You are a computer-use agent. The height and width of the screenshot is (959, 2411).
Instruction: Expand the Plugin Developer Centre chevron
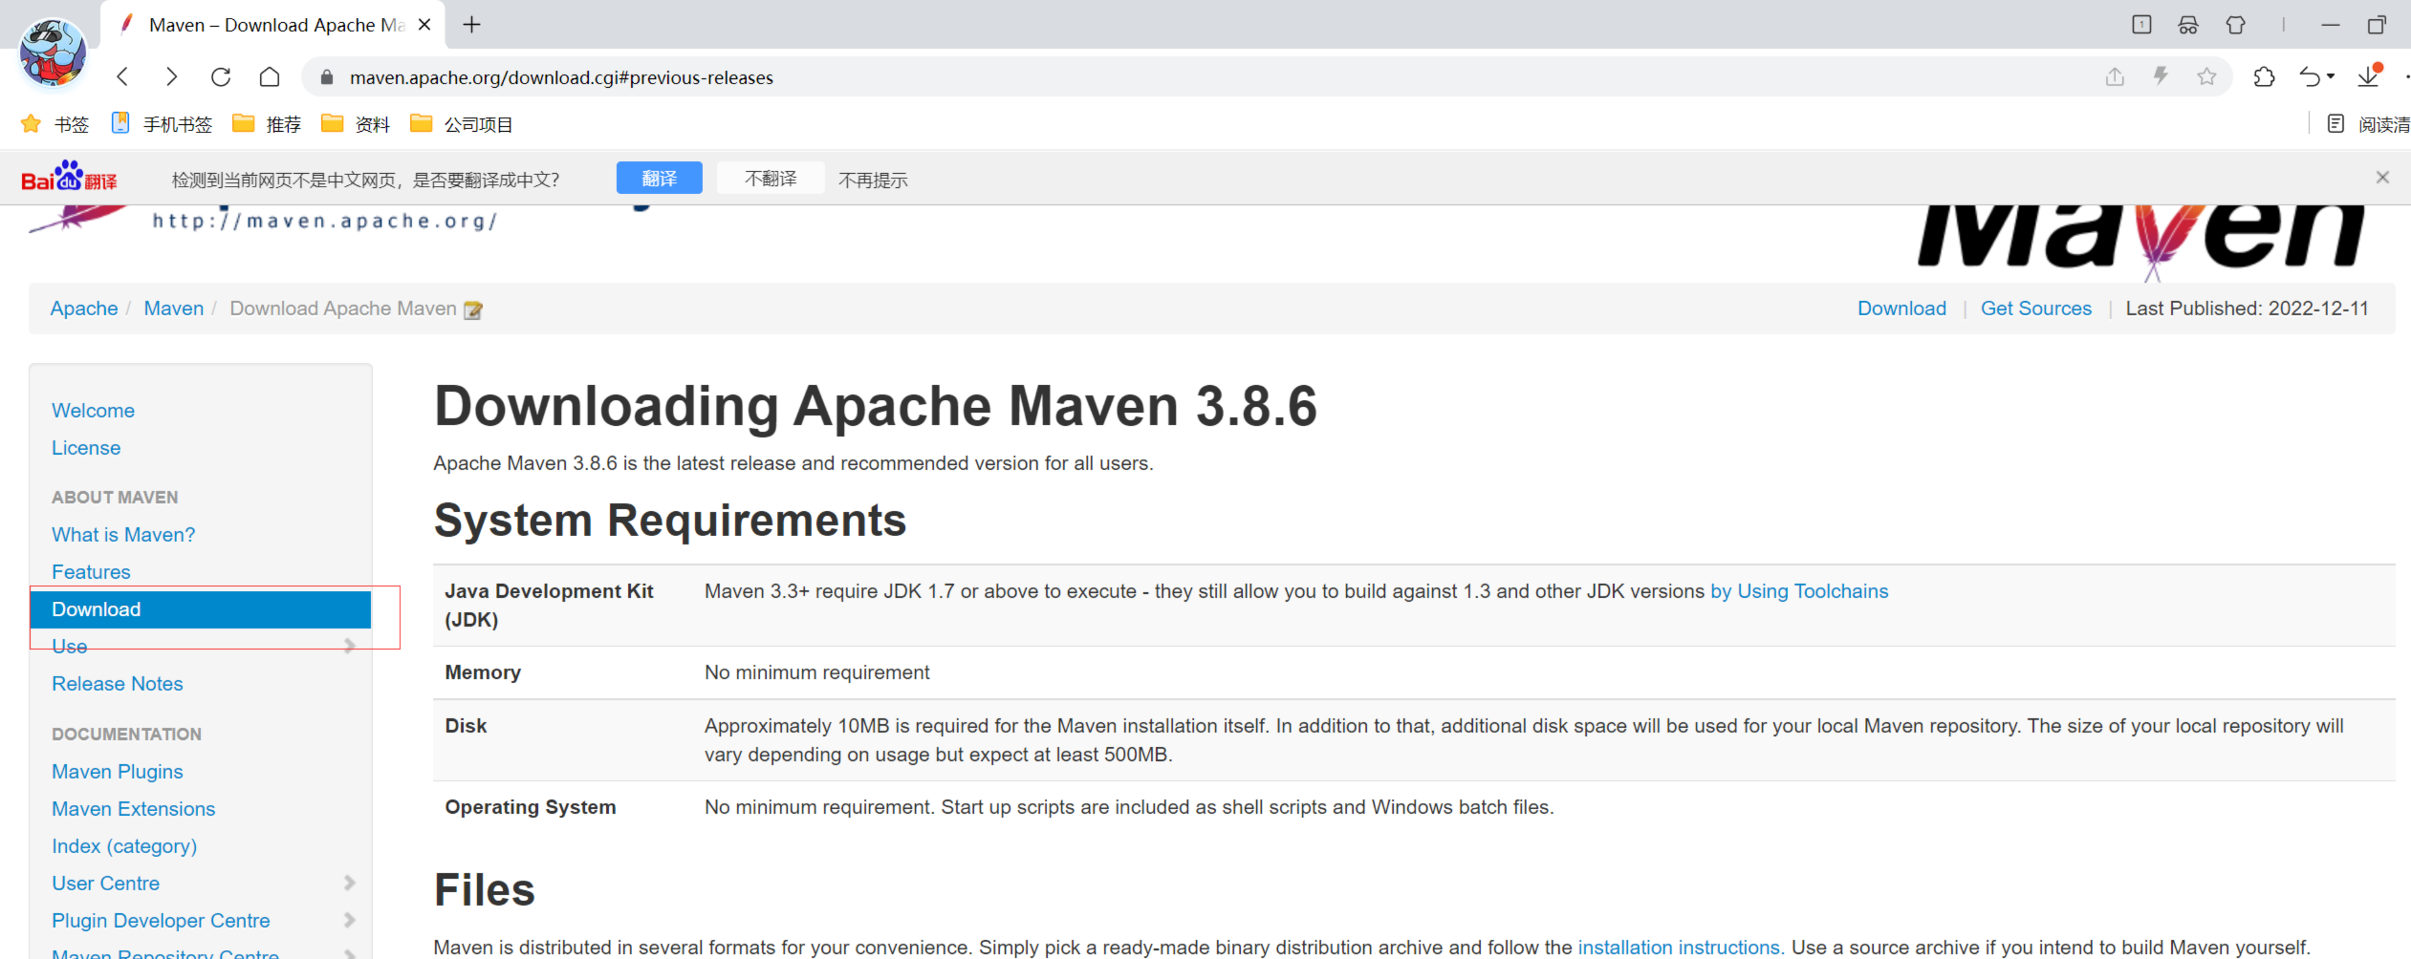349,920
